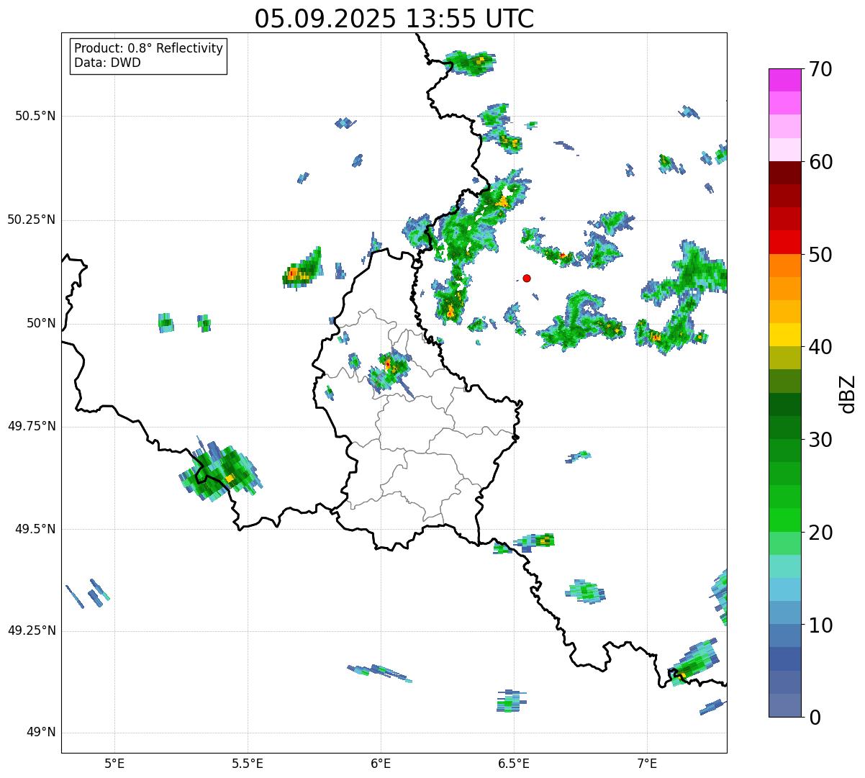Click the title 05.09.2025 13:55 UTC
Image resolution: width=865 pixels, height=778 pixels.
point(394,19)
